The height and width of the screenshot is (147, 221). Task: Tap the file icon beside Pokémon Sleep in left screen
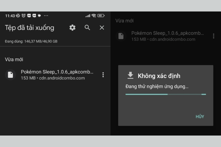point(10,75)
